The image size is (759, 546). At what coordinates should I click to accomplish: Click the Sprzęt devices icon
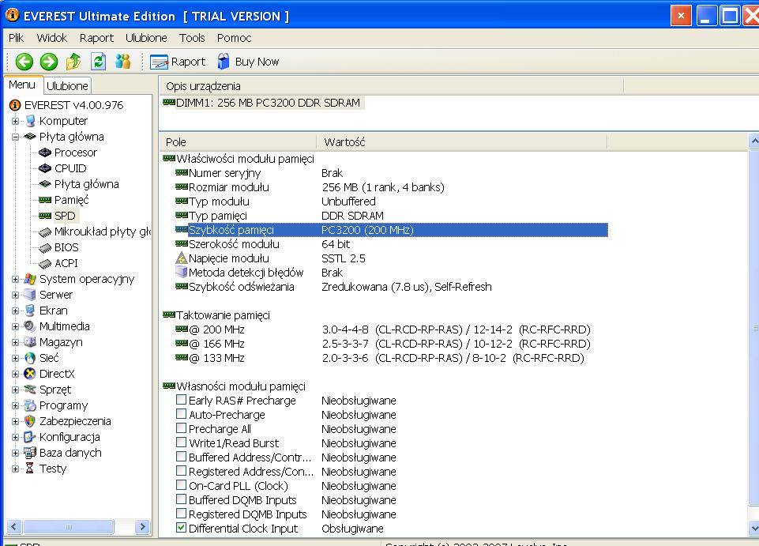coord(30,390)
